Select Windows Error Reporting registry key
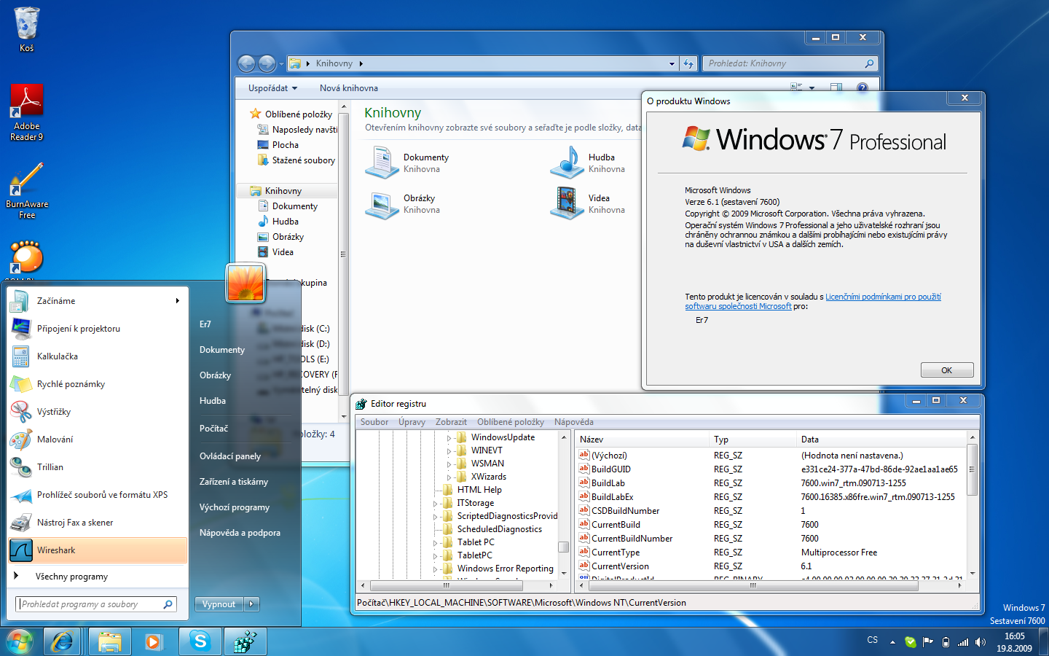Viewport: 1049px width, 656px height. click(505, 569)
